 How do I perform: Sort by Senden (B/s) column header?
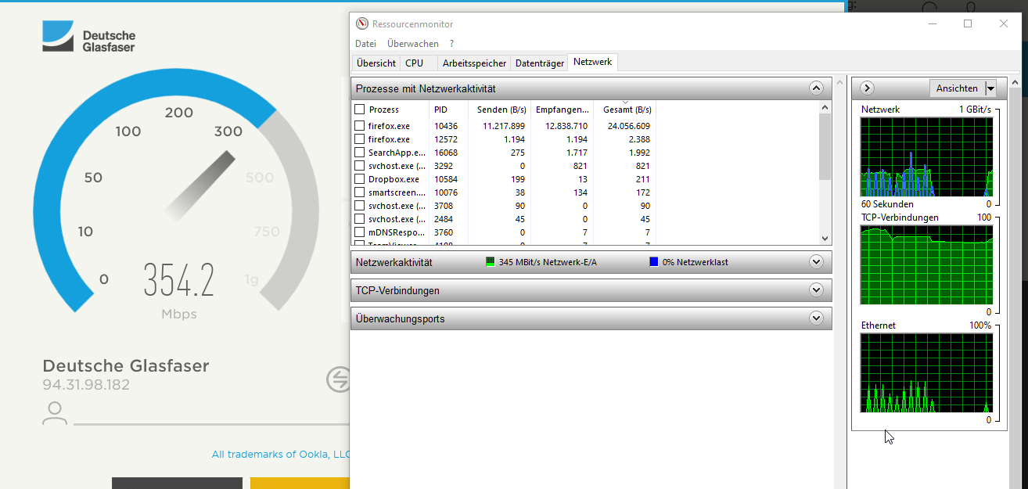[499, 110]
